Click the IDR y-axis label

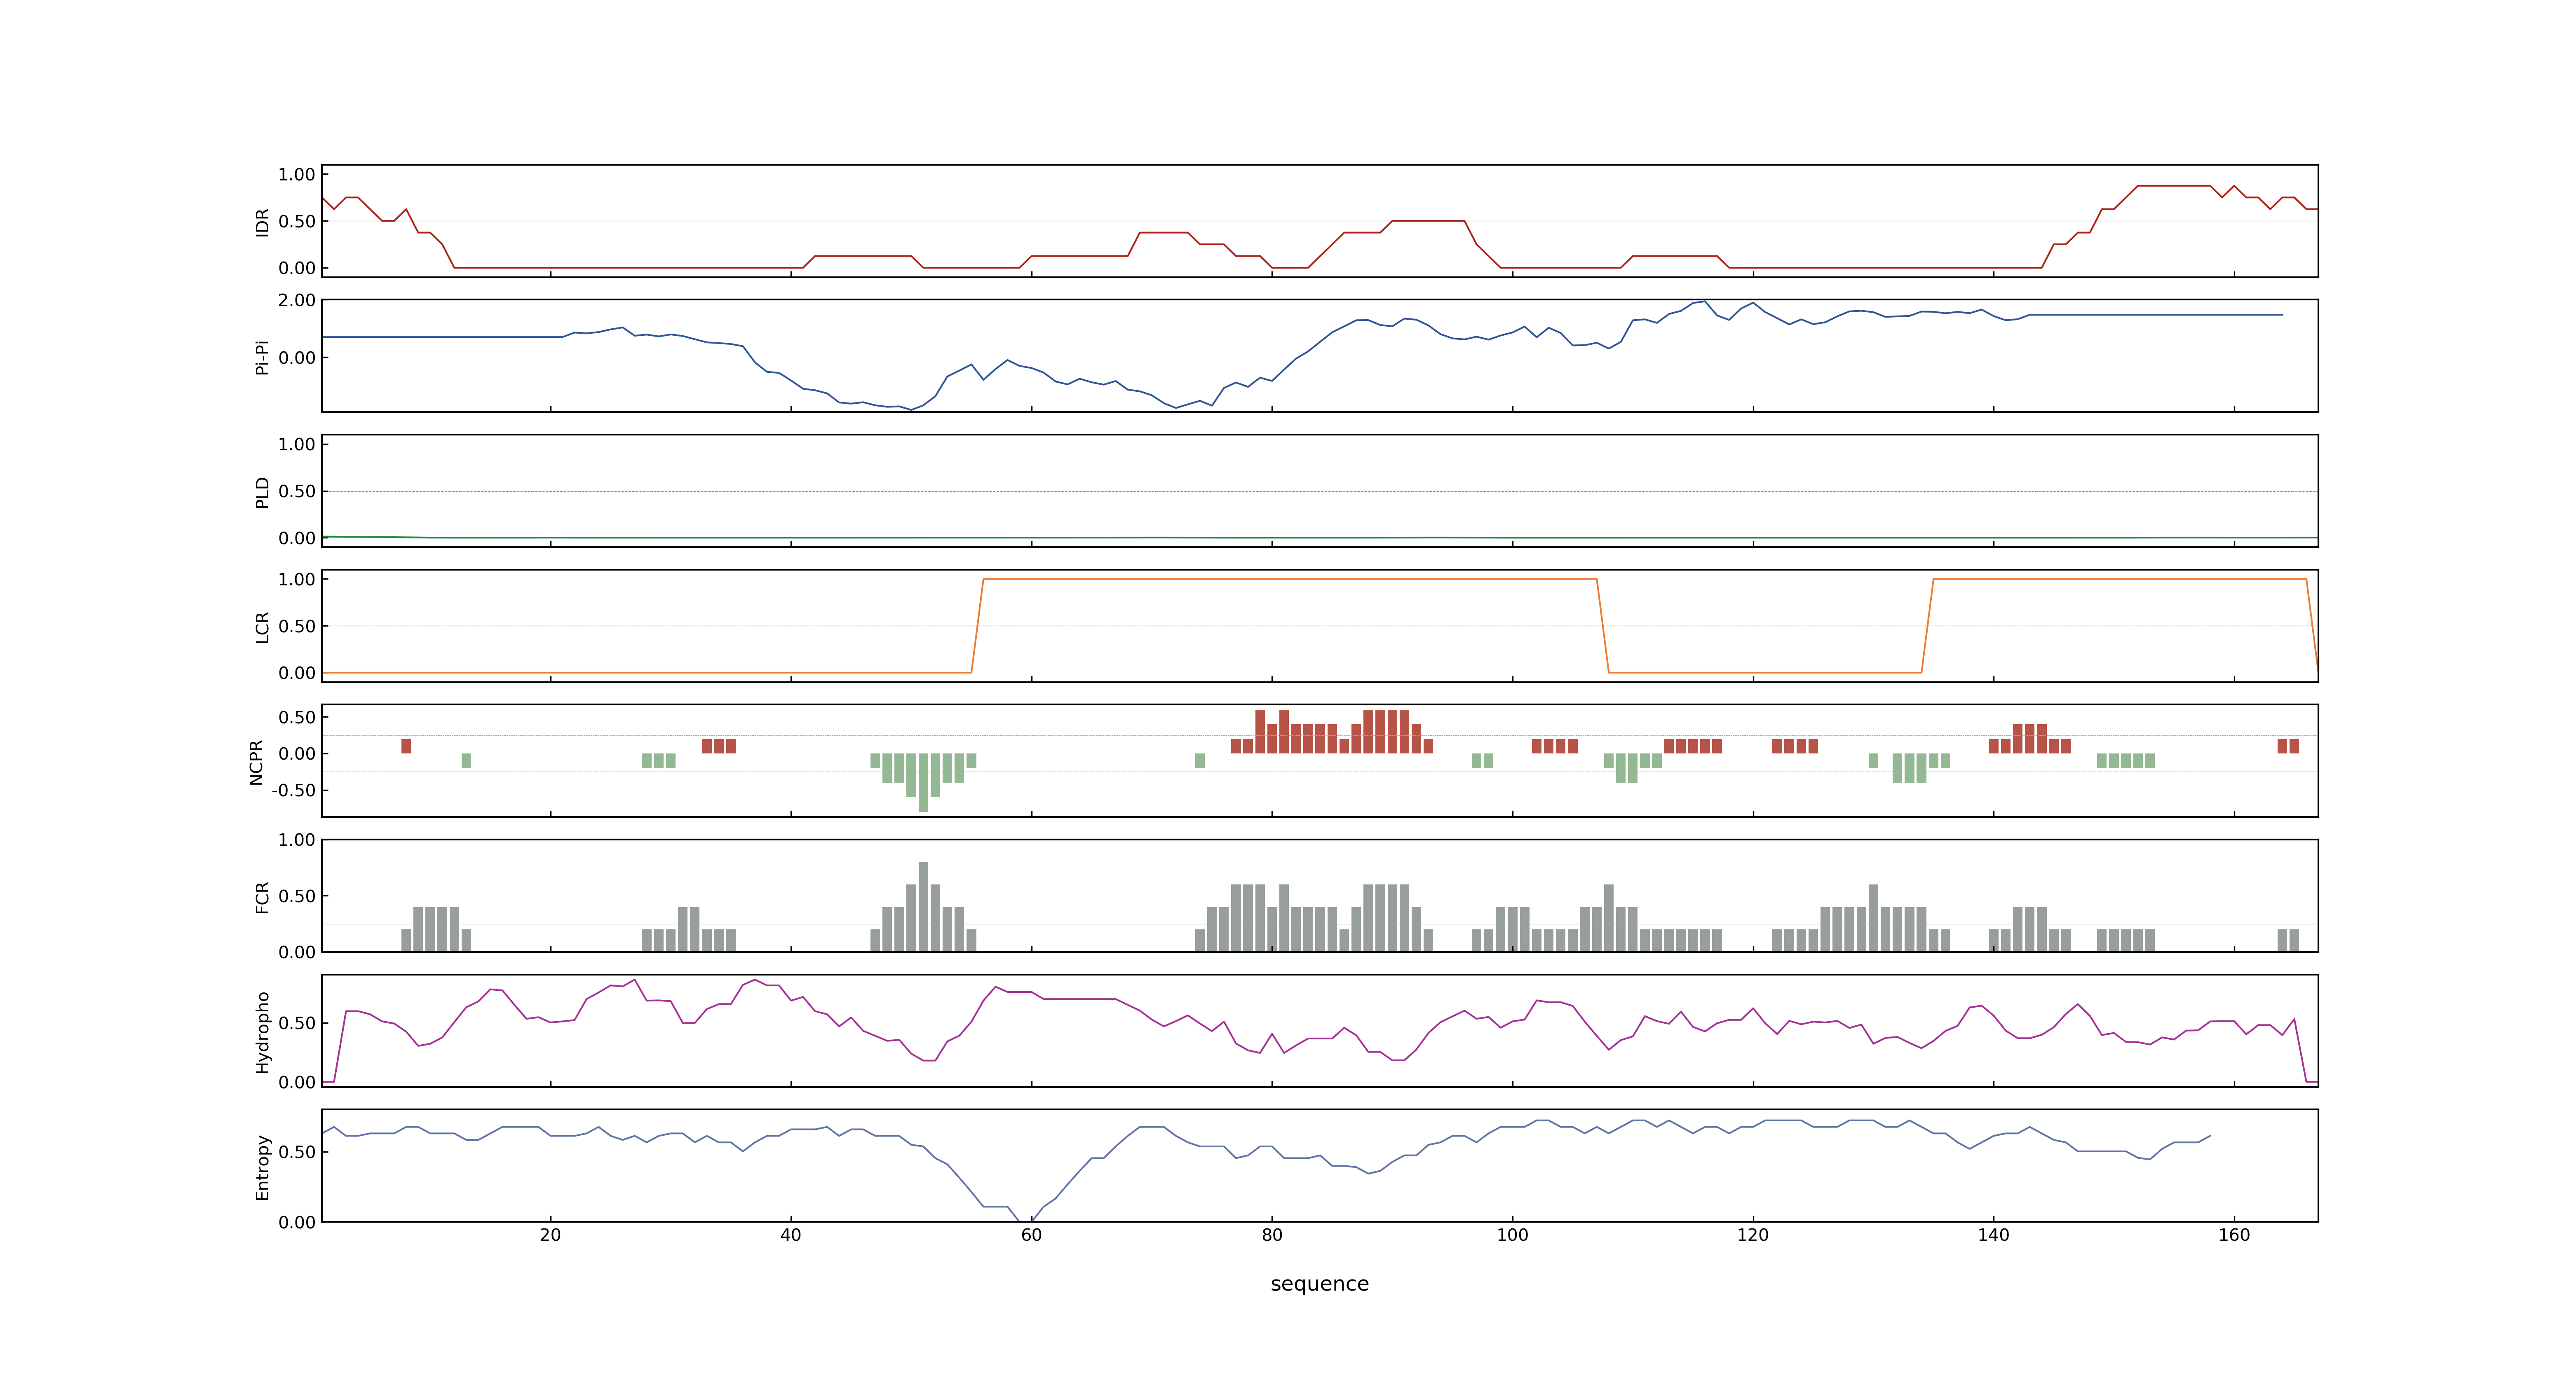262,222
